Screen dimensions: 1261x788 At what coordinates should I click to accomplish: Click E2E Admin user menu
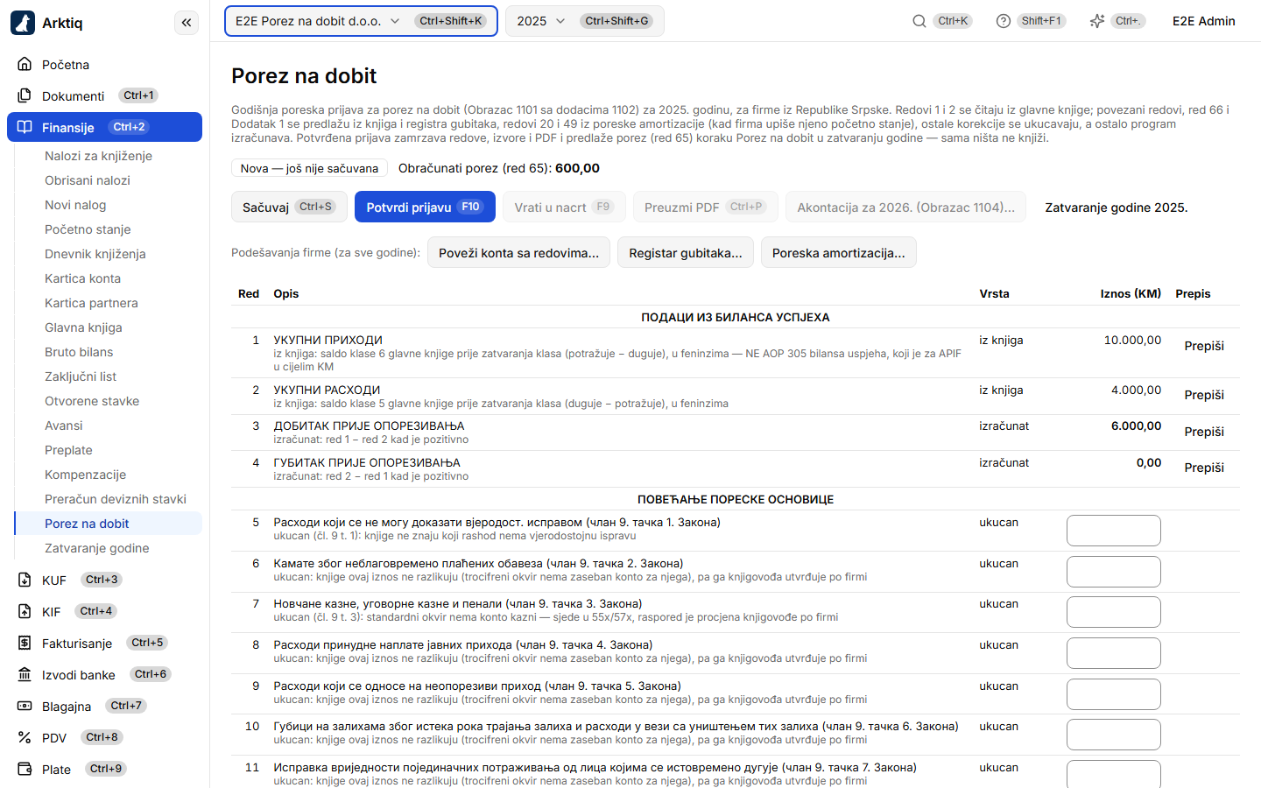pos(1203,21)
